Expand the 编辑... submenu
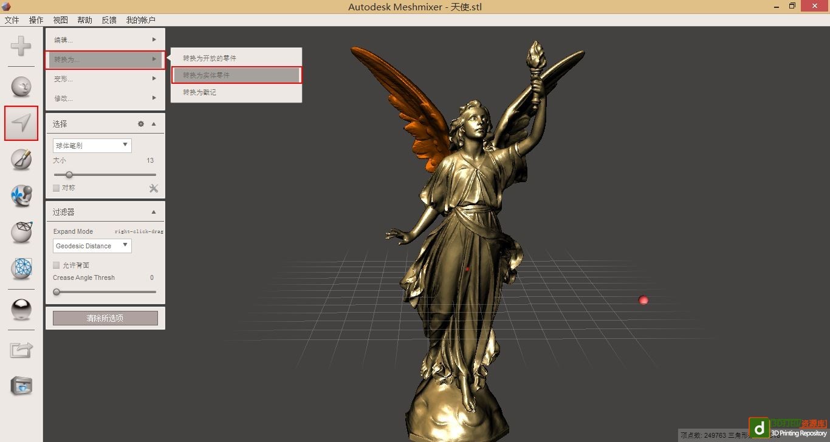The width and height of the screenshot is (830, 442). [105, 40]
